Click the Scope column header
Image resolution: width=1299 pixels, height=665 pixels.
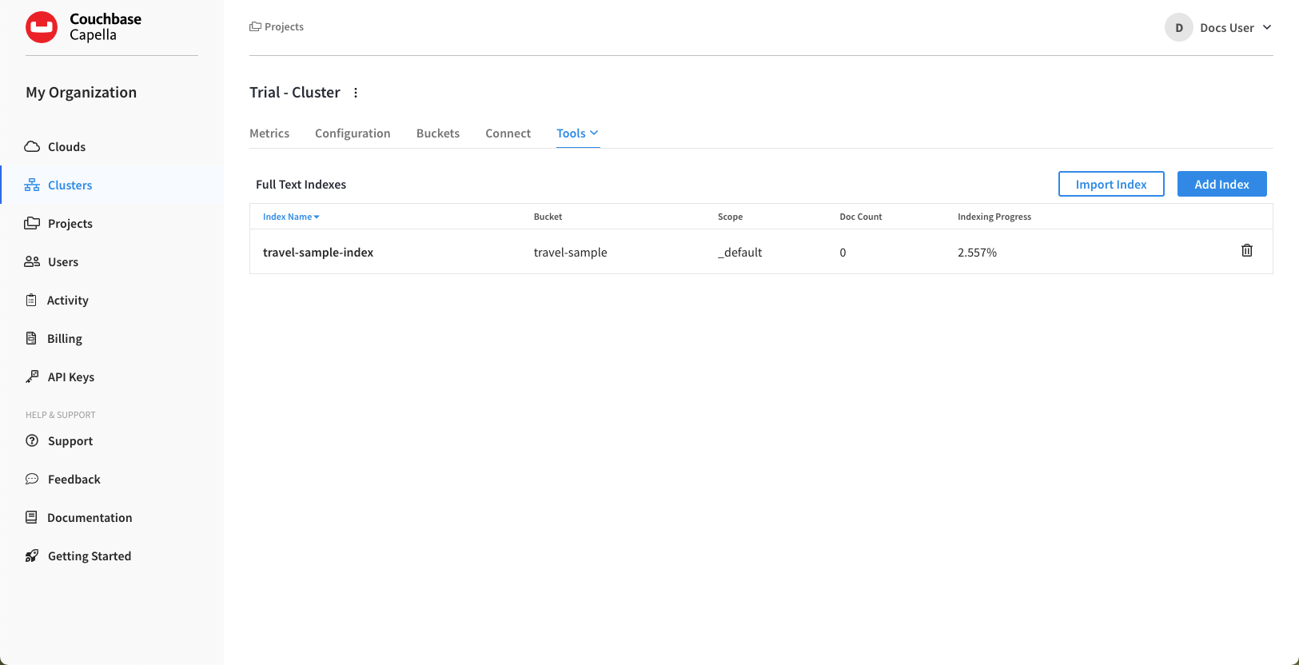[730, 217]
